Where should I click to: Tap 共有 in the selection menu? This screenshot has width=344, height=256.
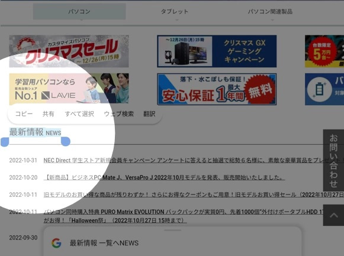tap(49, 114)
